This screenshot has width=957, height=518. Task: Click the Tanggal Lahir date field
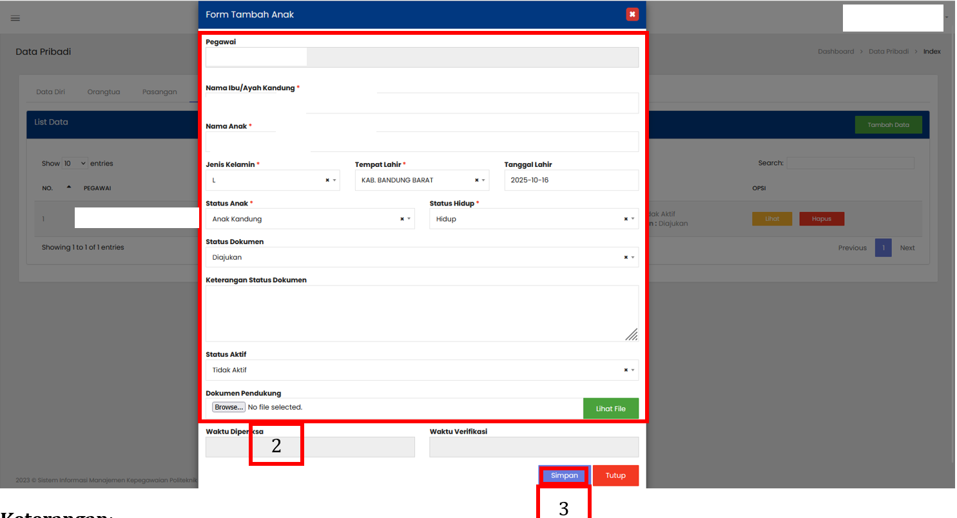tap(571, 180)
